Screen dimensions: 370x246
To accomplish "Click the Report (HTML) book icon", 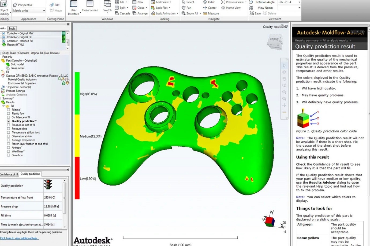I will (x=4, y=45).
